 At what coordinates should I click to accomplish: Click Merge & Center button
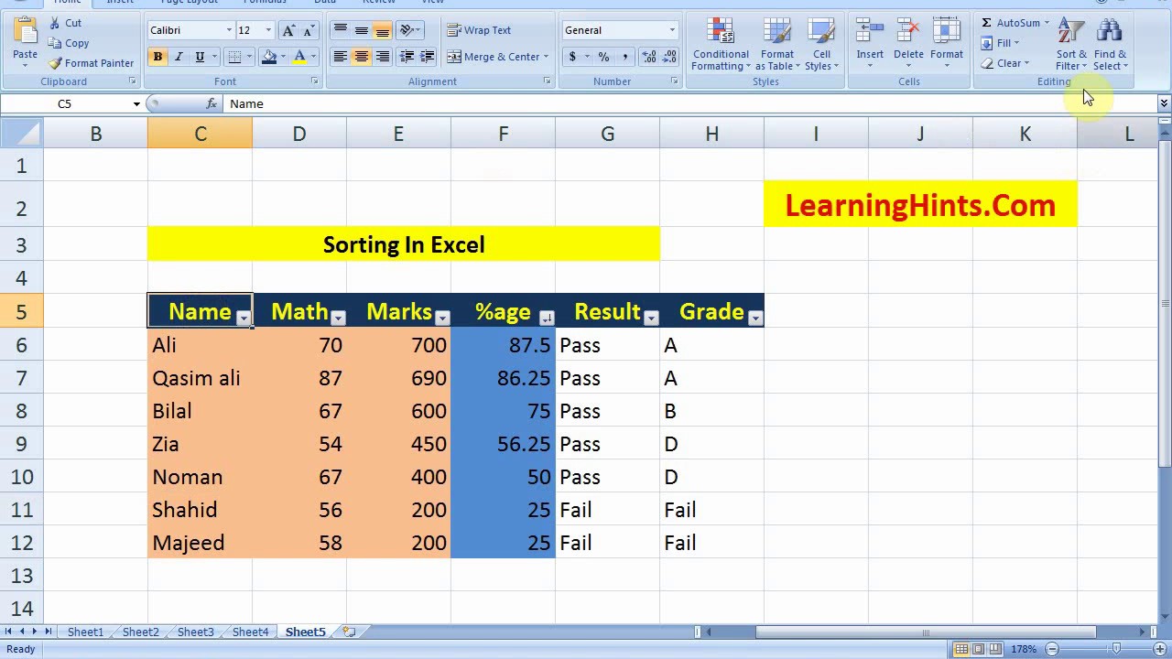click(494, 57)
